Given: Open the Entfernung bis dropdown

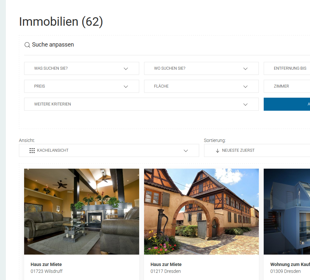Looking at the screenshot, I should click(287, 68).
